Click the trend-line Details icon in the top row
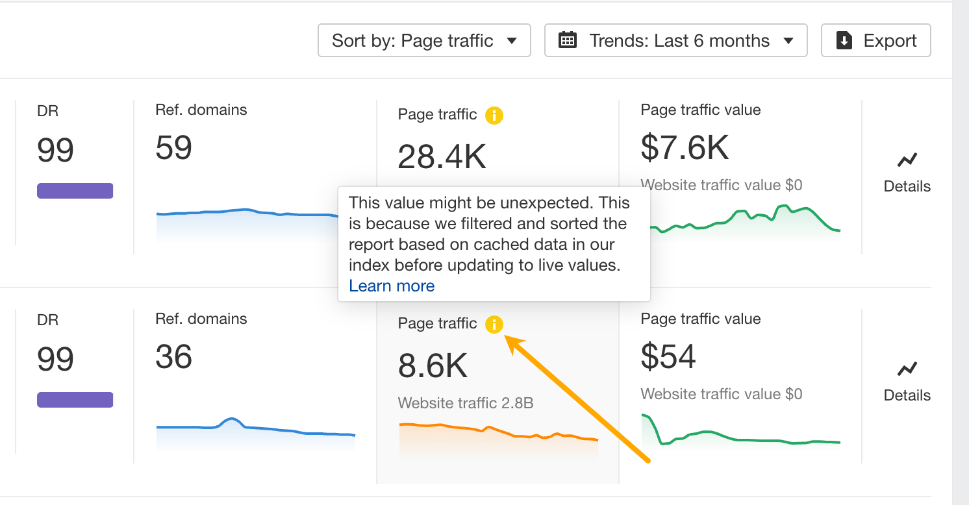Image resolution: width=969 pixels, height=505 pixels. (907, 160)
